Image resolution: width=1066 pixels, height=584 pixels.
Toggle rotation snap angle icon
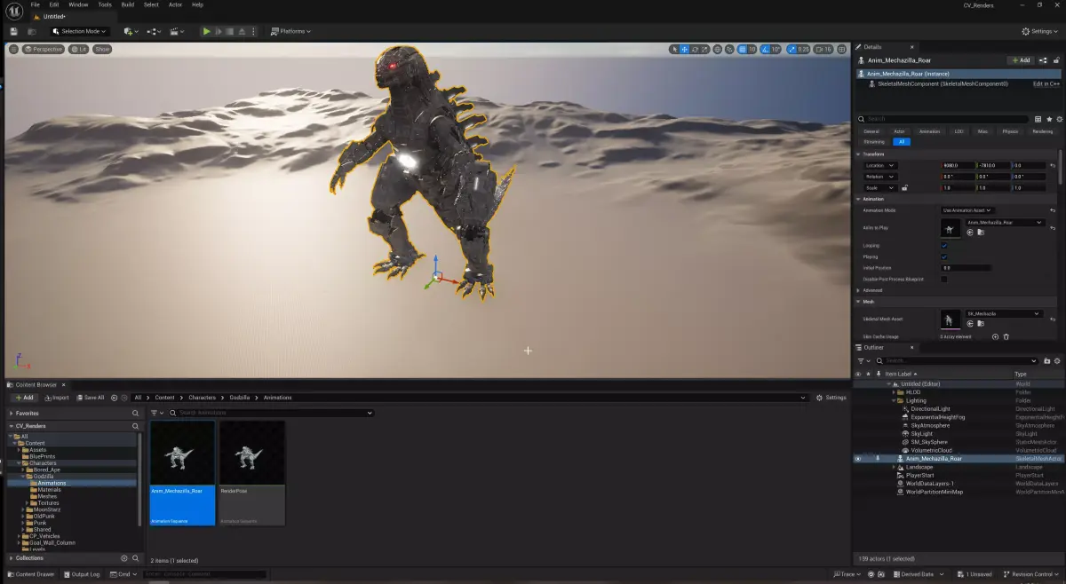(x=766, y=49)
